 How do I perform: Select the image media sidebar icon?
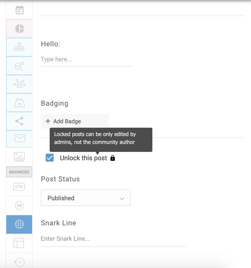click(19, 156)
